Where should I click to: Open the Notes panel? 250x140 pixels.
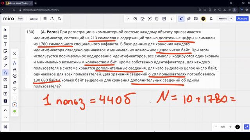pos(164,19)
